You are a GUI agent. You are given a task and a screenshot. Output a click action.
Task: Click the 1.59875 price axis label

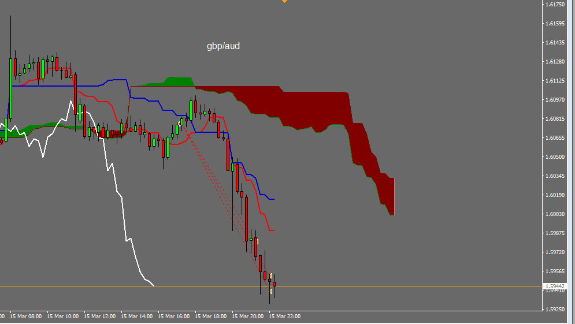pyautogui.click(x=555, y=233)
